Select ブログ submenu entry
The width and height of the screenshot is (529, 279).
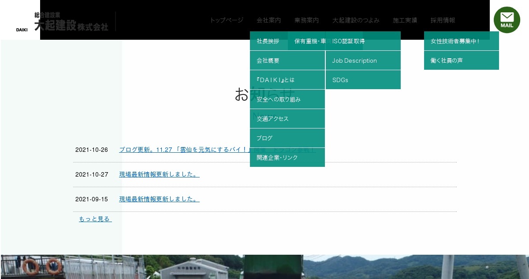(287, 138)
